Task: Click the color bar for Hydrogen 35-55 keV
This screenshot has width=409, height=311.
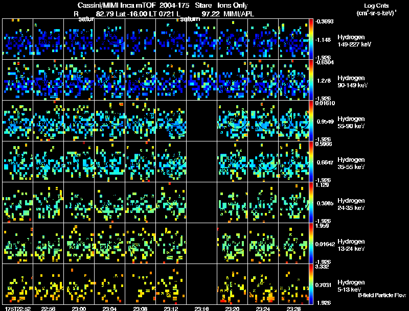Action: click(x=311, y=161)
